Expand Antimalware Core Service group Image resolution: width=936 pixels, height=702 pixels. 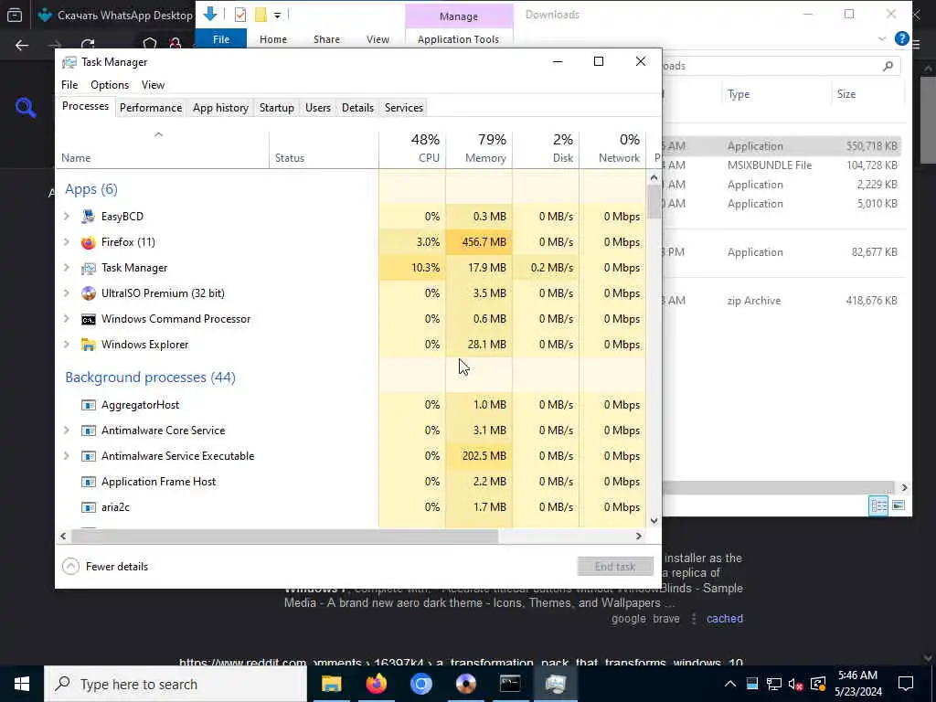tap(67, 431)
